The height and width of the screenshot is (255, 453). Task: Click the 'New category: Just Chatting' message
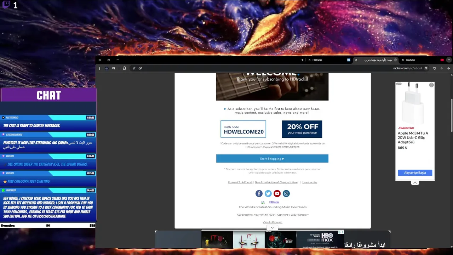29,181
